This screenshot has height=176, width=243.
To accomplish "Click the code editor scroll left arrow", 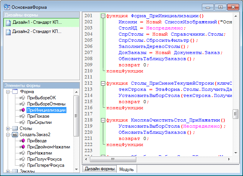I will (x=86, y=159).
